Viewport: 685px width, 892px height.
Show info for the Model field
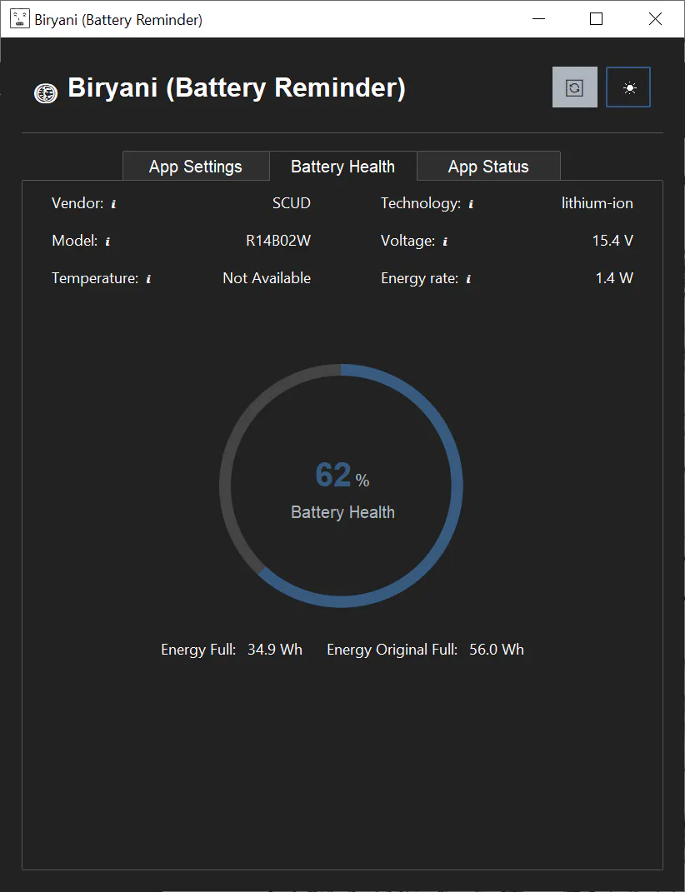coord(107,242)
